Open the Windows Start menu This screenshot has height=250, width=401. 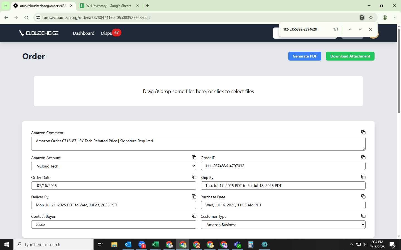tap(7, 244)
